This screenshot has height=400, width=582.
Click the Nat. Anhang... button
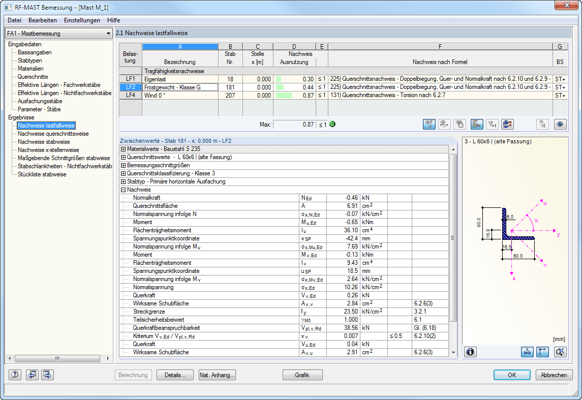[217, 375]
